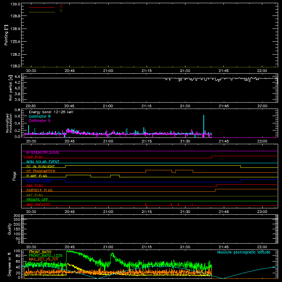
Task: Click the 'Normalized modulation' axis title
Action: tap(8, 123)
